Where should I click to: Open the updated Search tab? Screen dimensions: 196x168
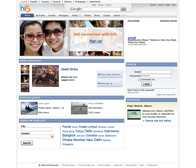pyautogui.click(x=120, y=15)
